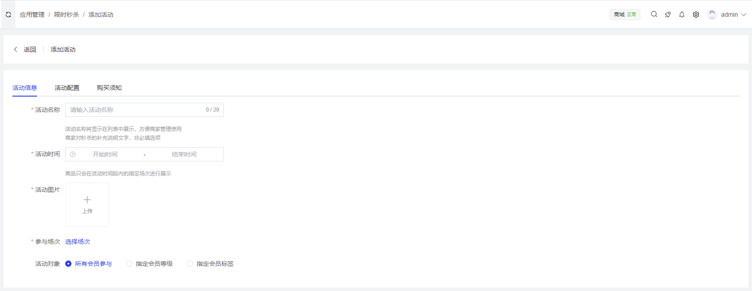
Task: Open the search magnifier icon
Action: [654, 14]
